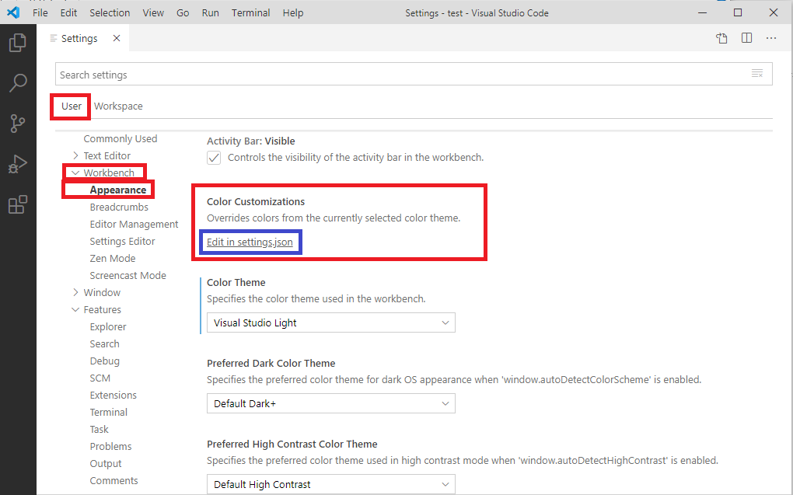This screenshot has height=495, width=793.
Task: Select Terminal under Features
Action: tap(109, 412)
